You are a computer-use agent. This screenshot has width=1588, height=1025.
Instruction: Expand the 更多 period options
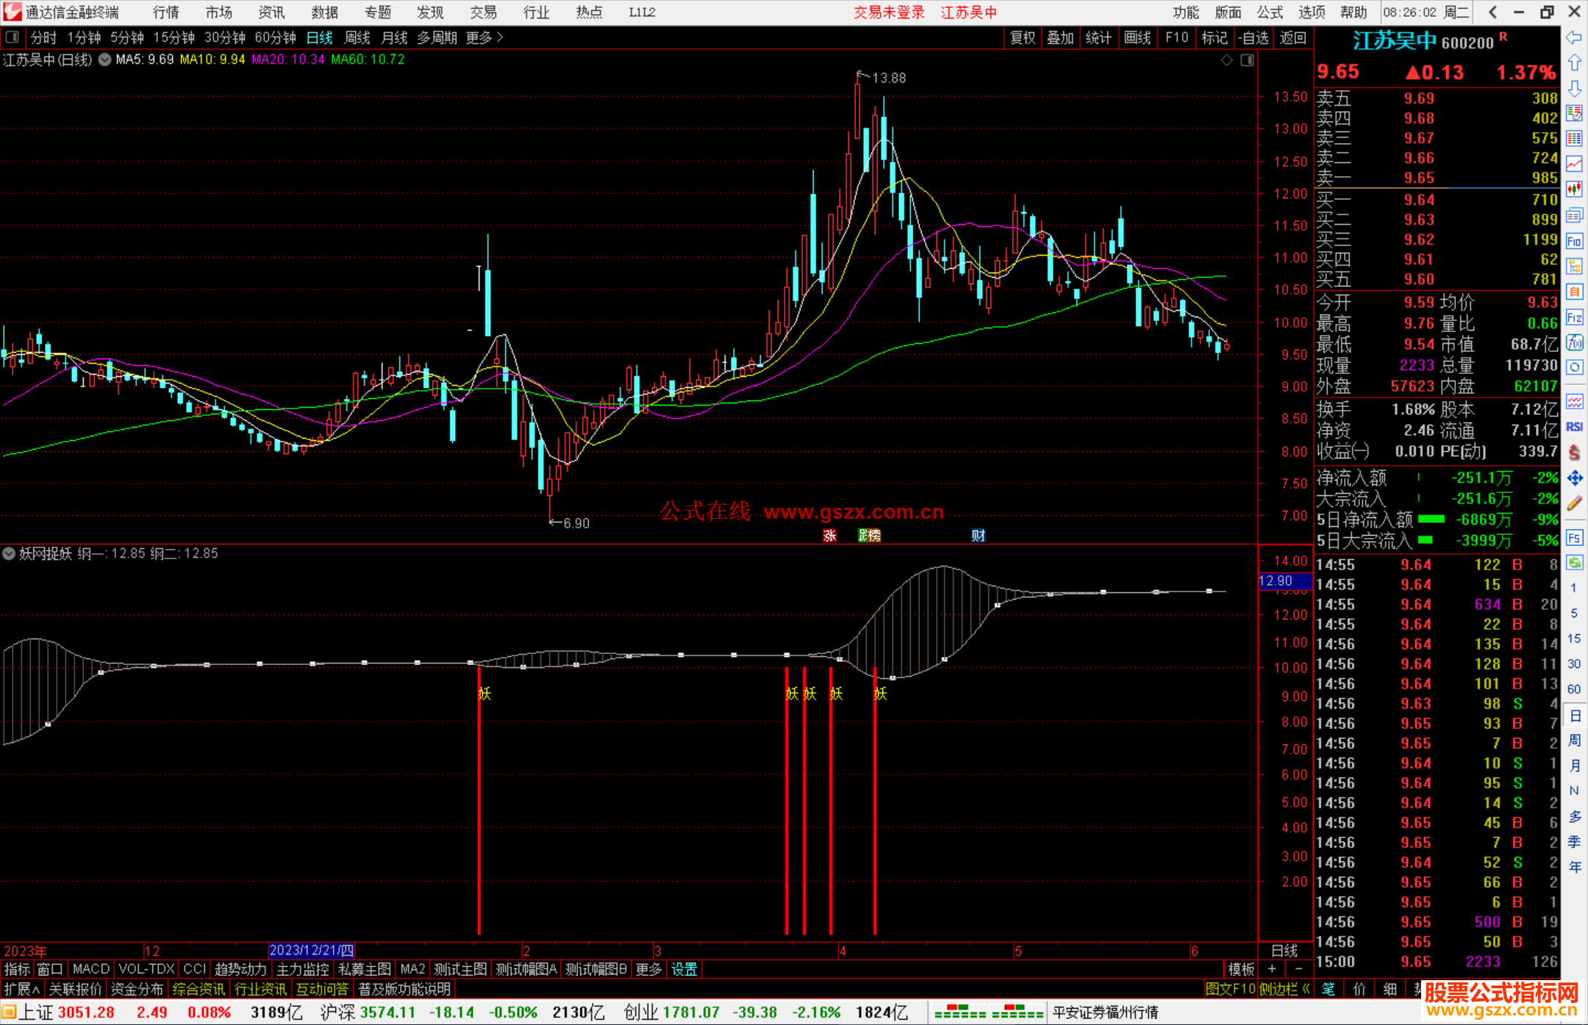484,37
